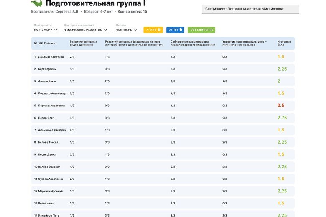Click Филева Инга total score 2
Viewport: 326px width, 217px height.
click(279, 81)
